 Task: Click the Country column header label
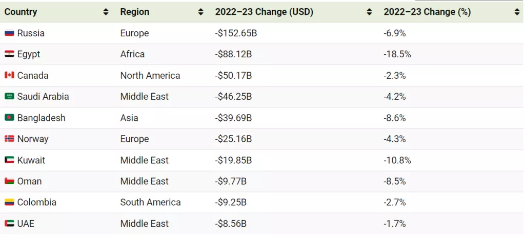coord(21,12)
